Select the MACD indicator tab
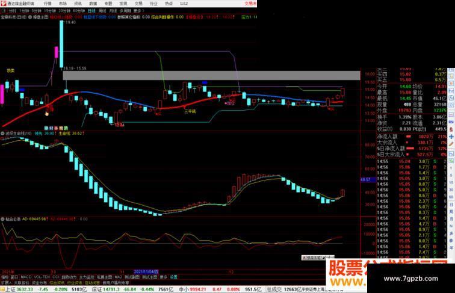 26,277
